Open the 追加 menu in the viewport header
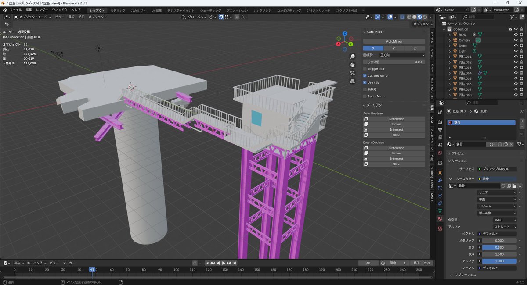Screen dimensions: 527x285 click(x=81, y=17)
